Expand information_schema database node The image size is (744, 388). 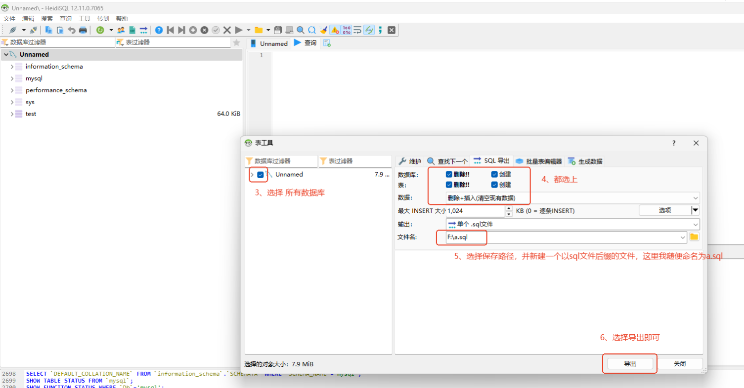pos(12,66)
